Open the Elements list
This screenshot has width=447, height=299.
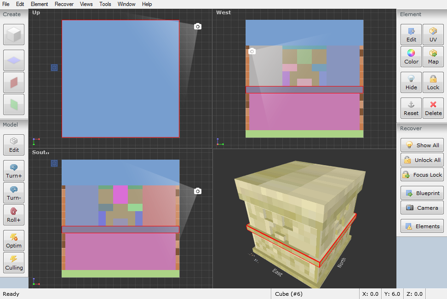pyautogui.click(x=422, y=226)
